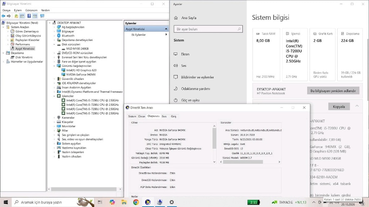
Task: Open File Explorer from the taskbar
Action: tap(124, 202)
